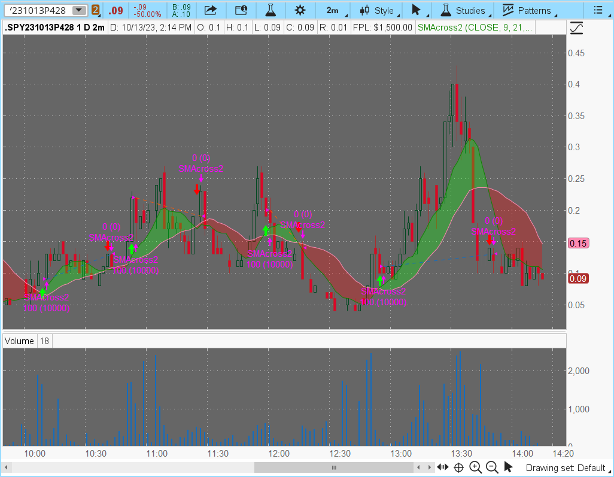Click the L: 0.09 low value
Viewport: 614px width, 477px height.
pos(267,28)
